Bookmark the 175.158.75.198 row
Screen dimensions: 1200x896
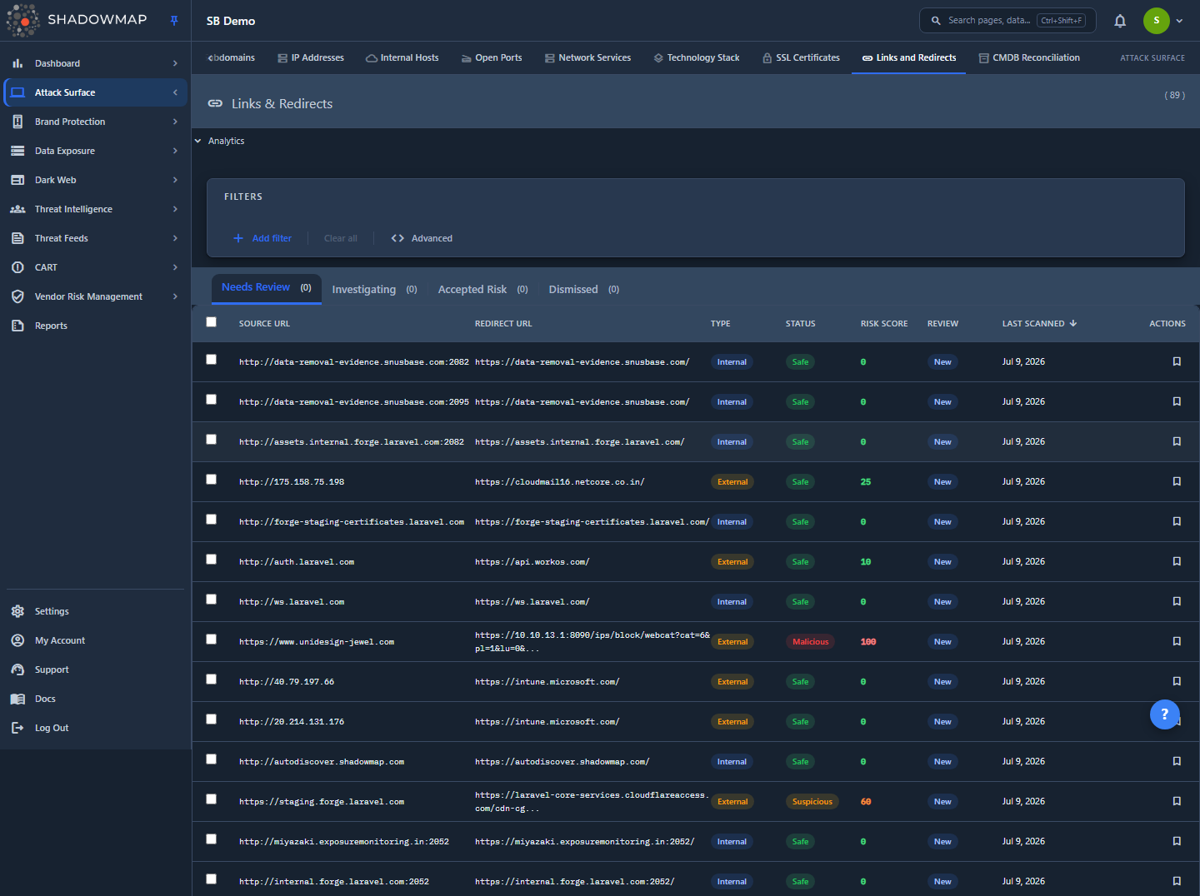(x=1177, y=481)
